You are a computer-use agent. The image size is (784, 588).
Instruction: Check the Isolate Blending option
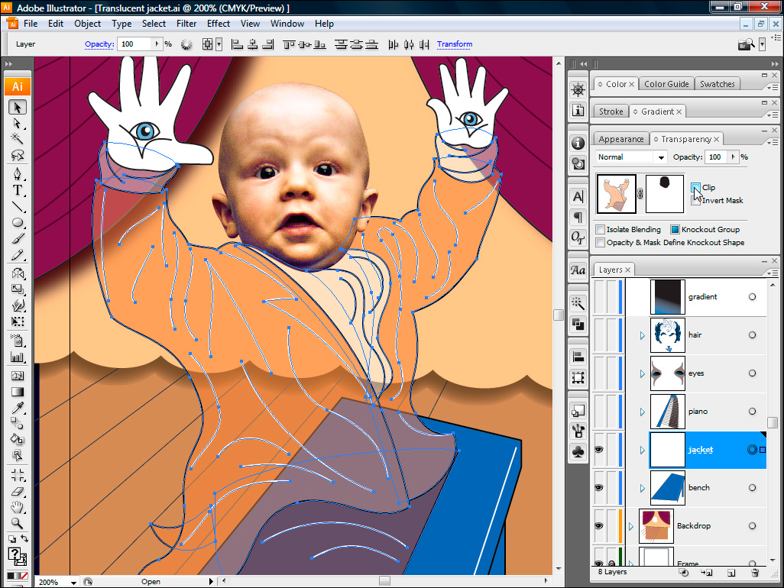pos(601,229)
